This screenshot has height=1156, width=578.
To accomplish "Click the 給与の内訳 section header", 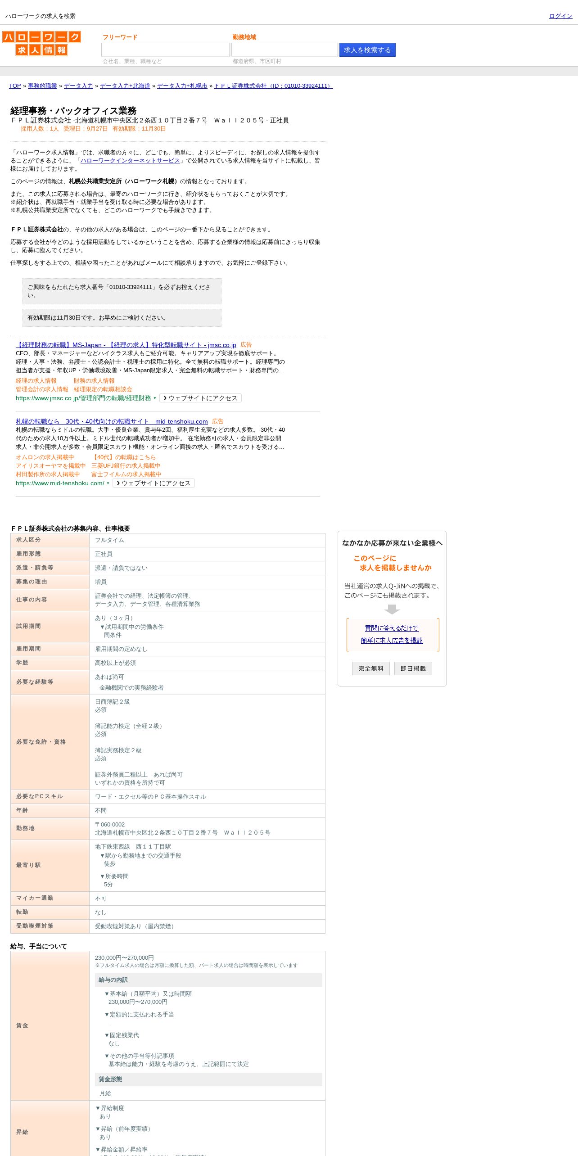I will (208, 980).
